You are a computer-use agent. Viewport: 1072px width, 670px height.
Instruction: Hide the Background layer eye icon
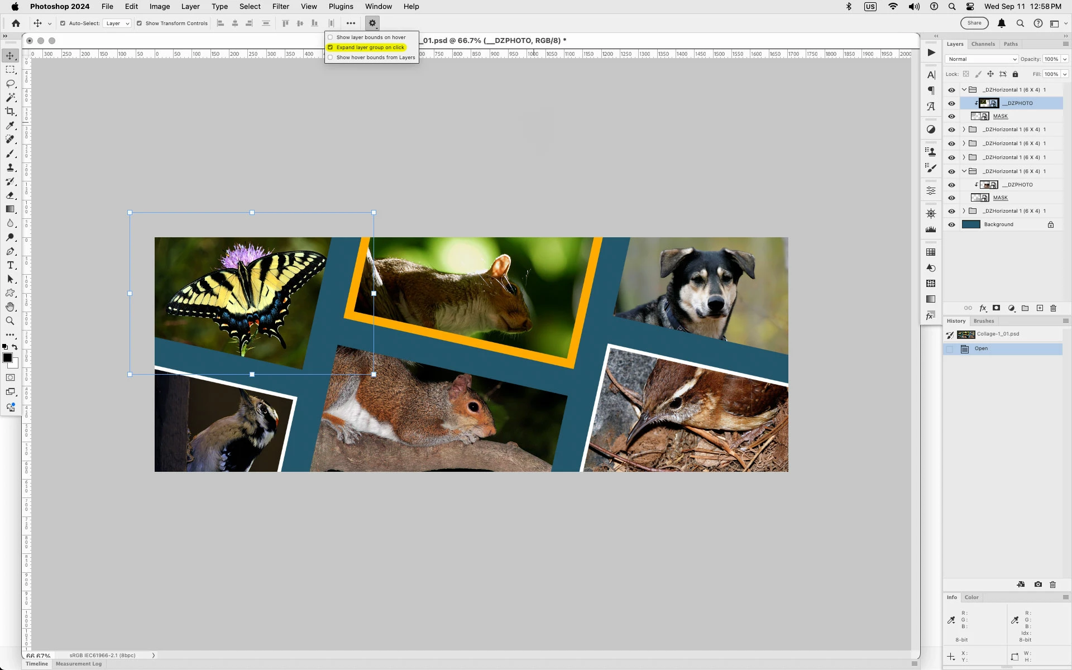[951, 224]
